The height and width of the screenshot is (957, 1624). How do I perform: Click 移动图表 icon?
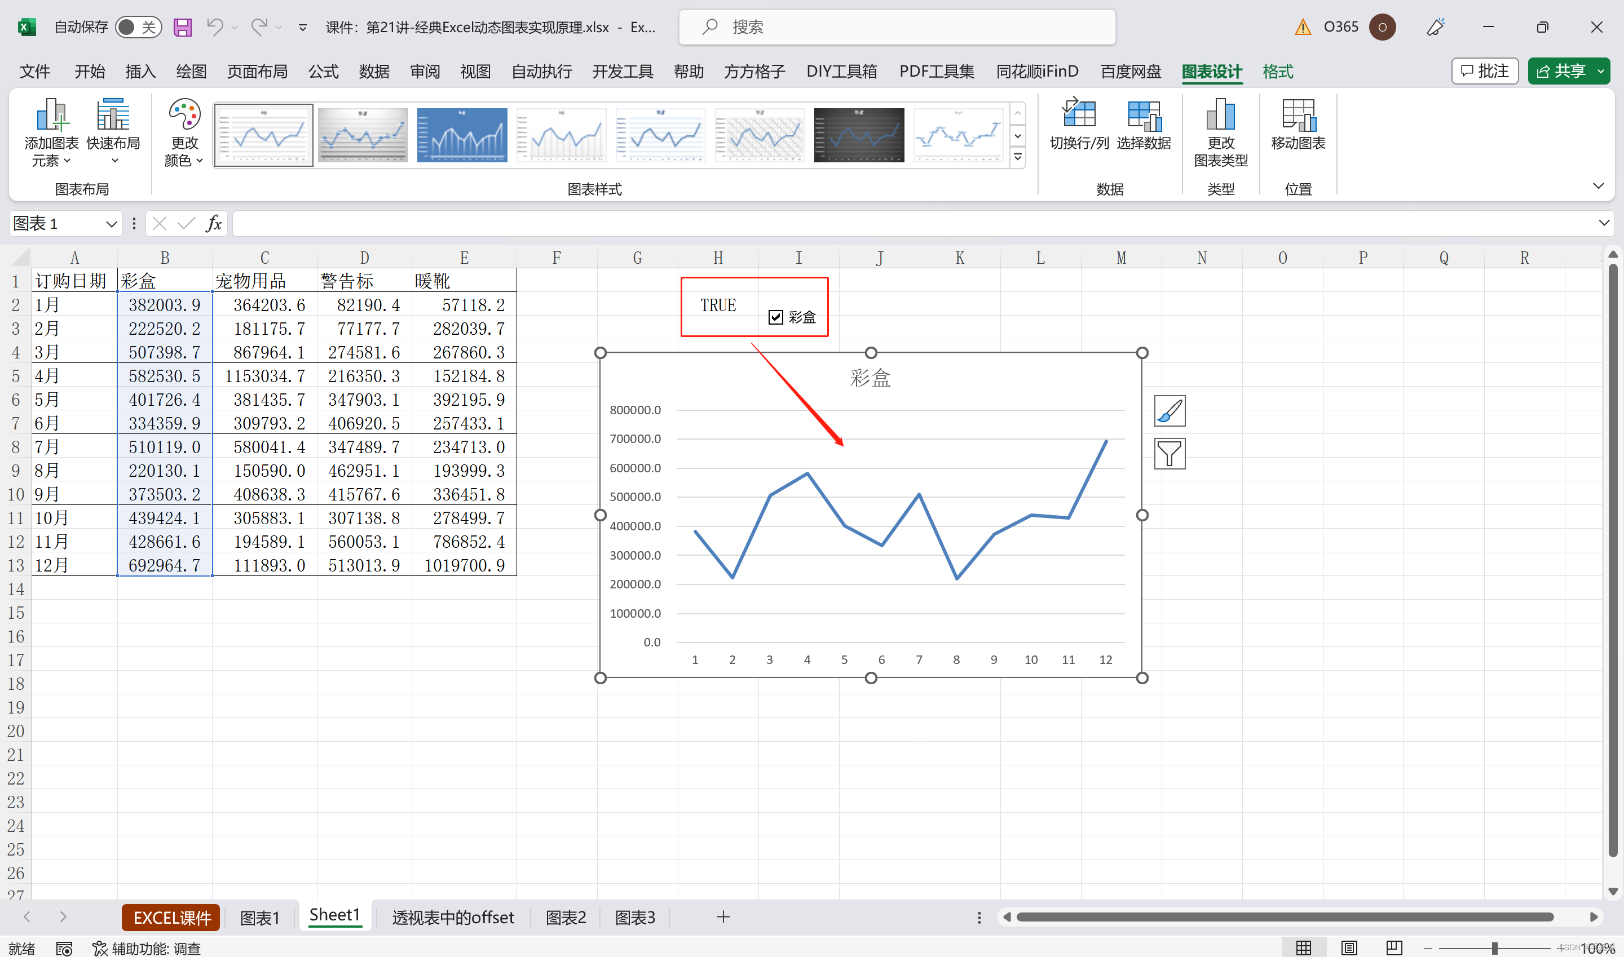click(1298, 126)
